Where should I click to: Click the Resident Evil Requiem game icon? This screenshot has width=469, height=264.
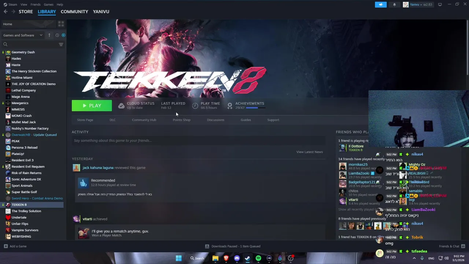click(8, 166)
